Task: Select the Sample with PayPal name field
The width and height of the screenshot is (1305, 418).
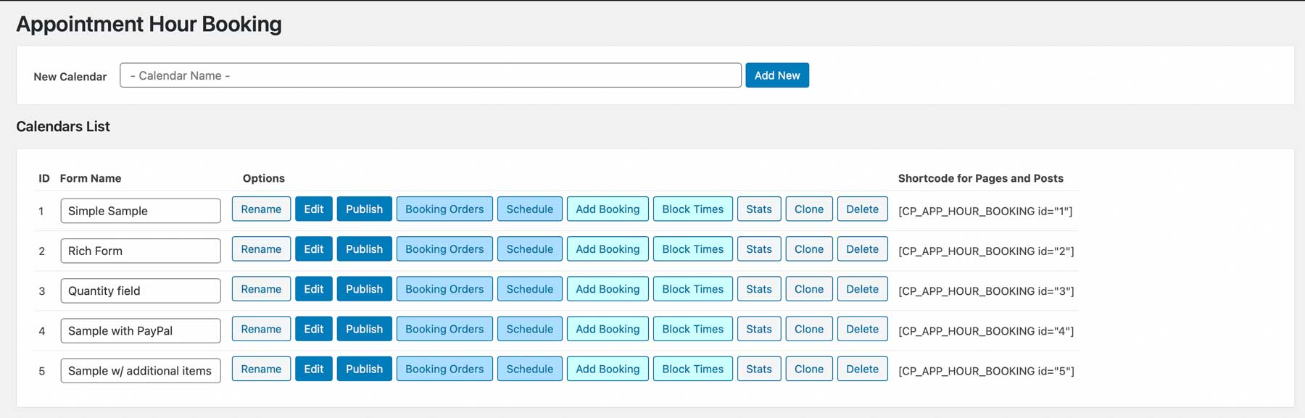Action: coord(141,330)
